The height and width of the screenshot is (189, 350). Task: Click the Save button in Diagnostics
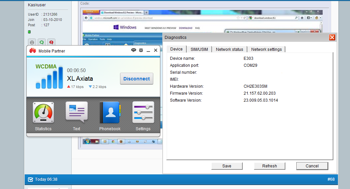coord(227,166)
